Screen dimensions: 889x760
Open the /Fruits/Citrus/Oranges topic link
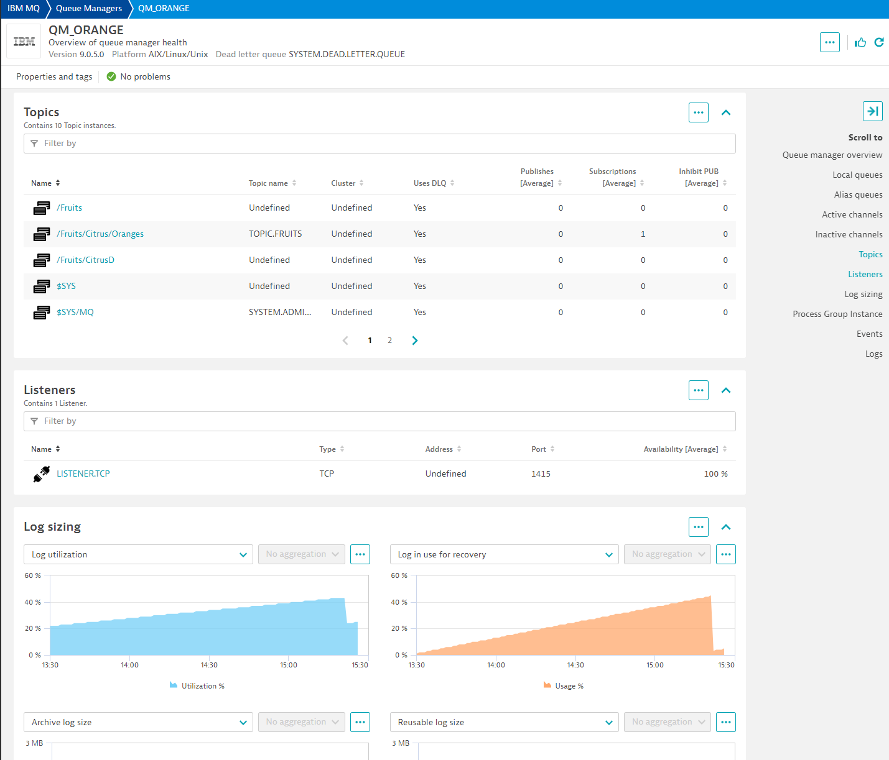point(100,234)
